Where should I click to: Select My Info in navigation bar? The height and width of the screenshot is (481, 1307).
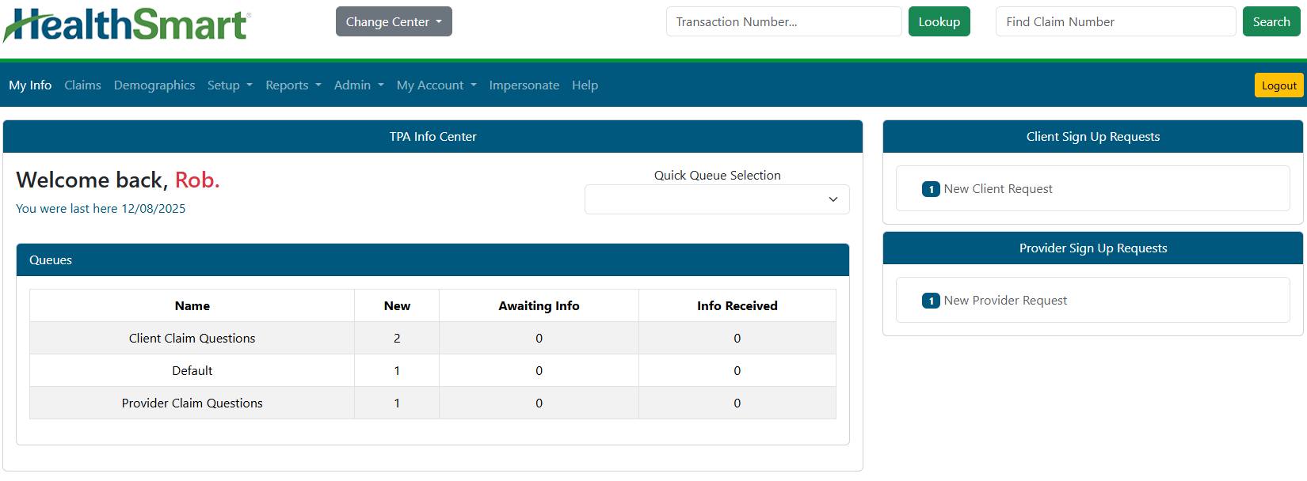(30, 85)
